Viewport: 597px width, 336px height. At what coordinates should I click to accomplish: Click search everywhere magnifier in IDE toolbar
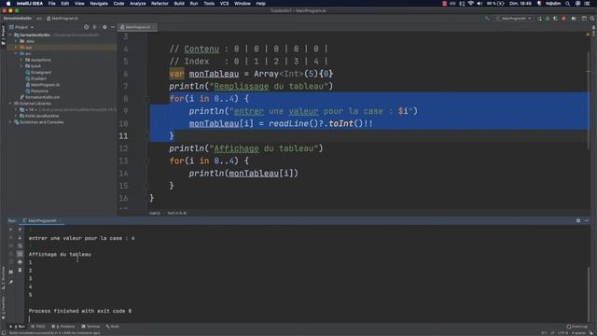(592, 19)
